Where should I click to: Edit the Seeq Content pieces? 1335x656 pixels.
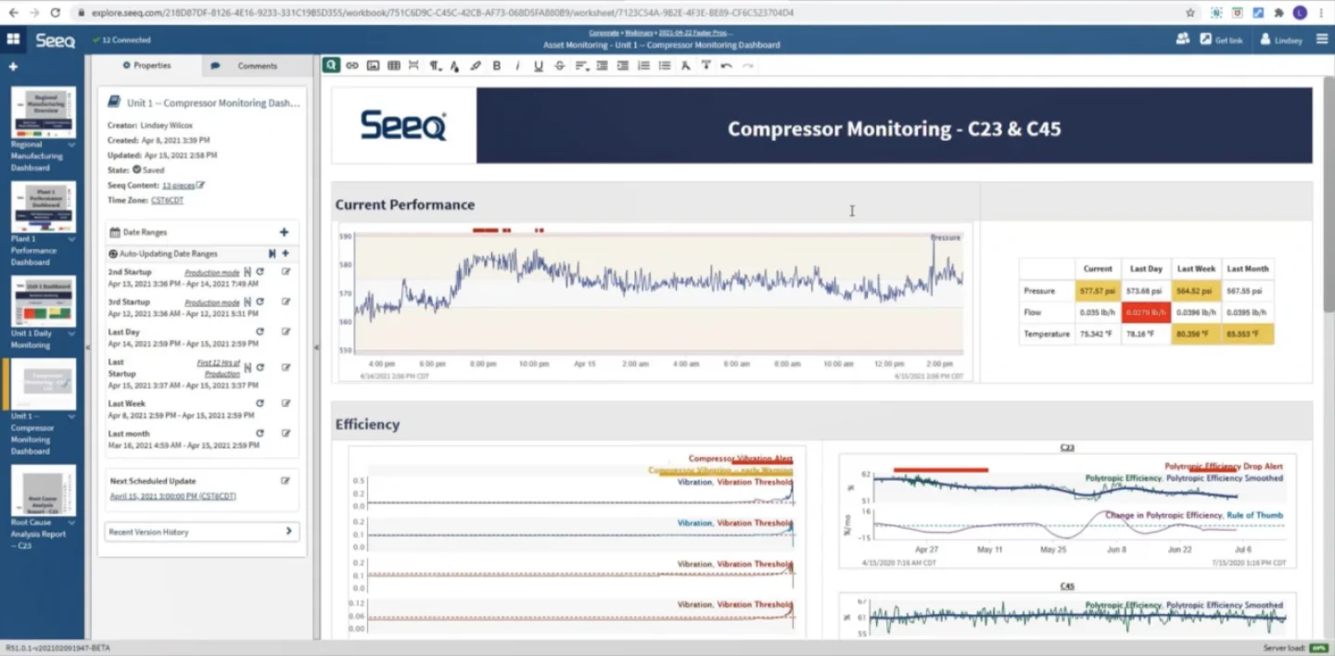pyautogui.click(x=200, y=185)
